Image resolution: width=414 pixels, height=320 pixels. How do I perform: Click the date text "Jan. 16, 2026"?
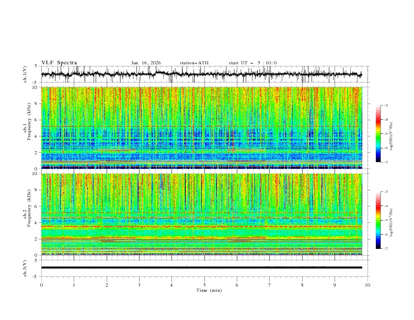pyautogui.click(x=146, y=63)
